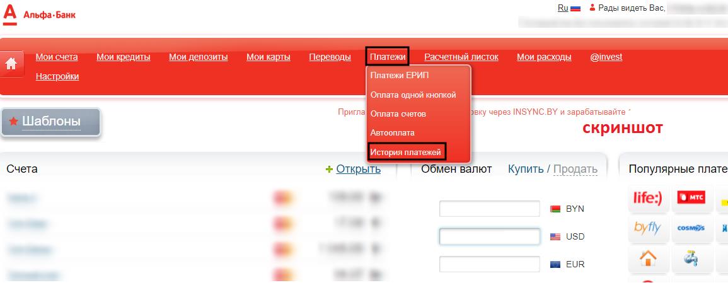Viewport: 728px width, 290px height.
Task: Select the byfly popular payment
Action: point(648,228)
